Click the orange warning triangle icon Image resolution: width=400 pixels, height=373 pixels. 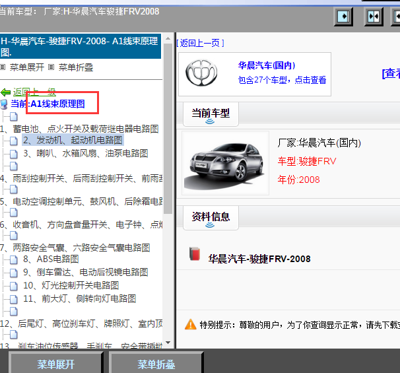click(191, 325)
